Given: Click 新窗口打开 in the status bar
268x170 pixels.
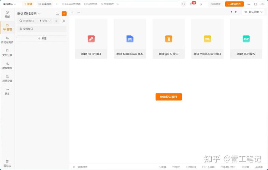Looking at the screenshot, I should (x=228, y=167).
